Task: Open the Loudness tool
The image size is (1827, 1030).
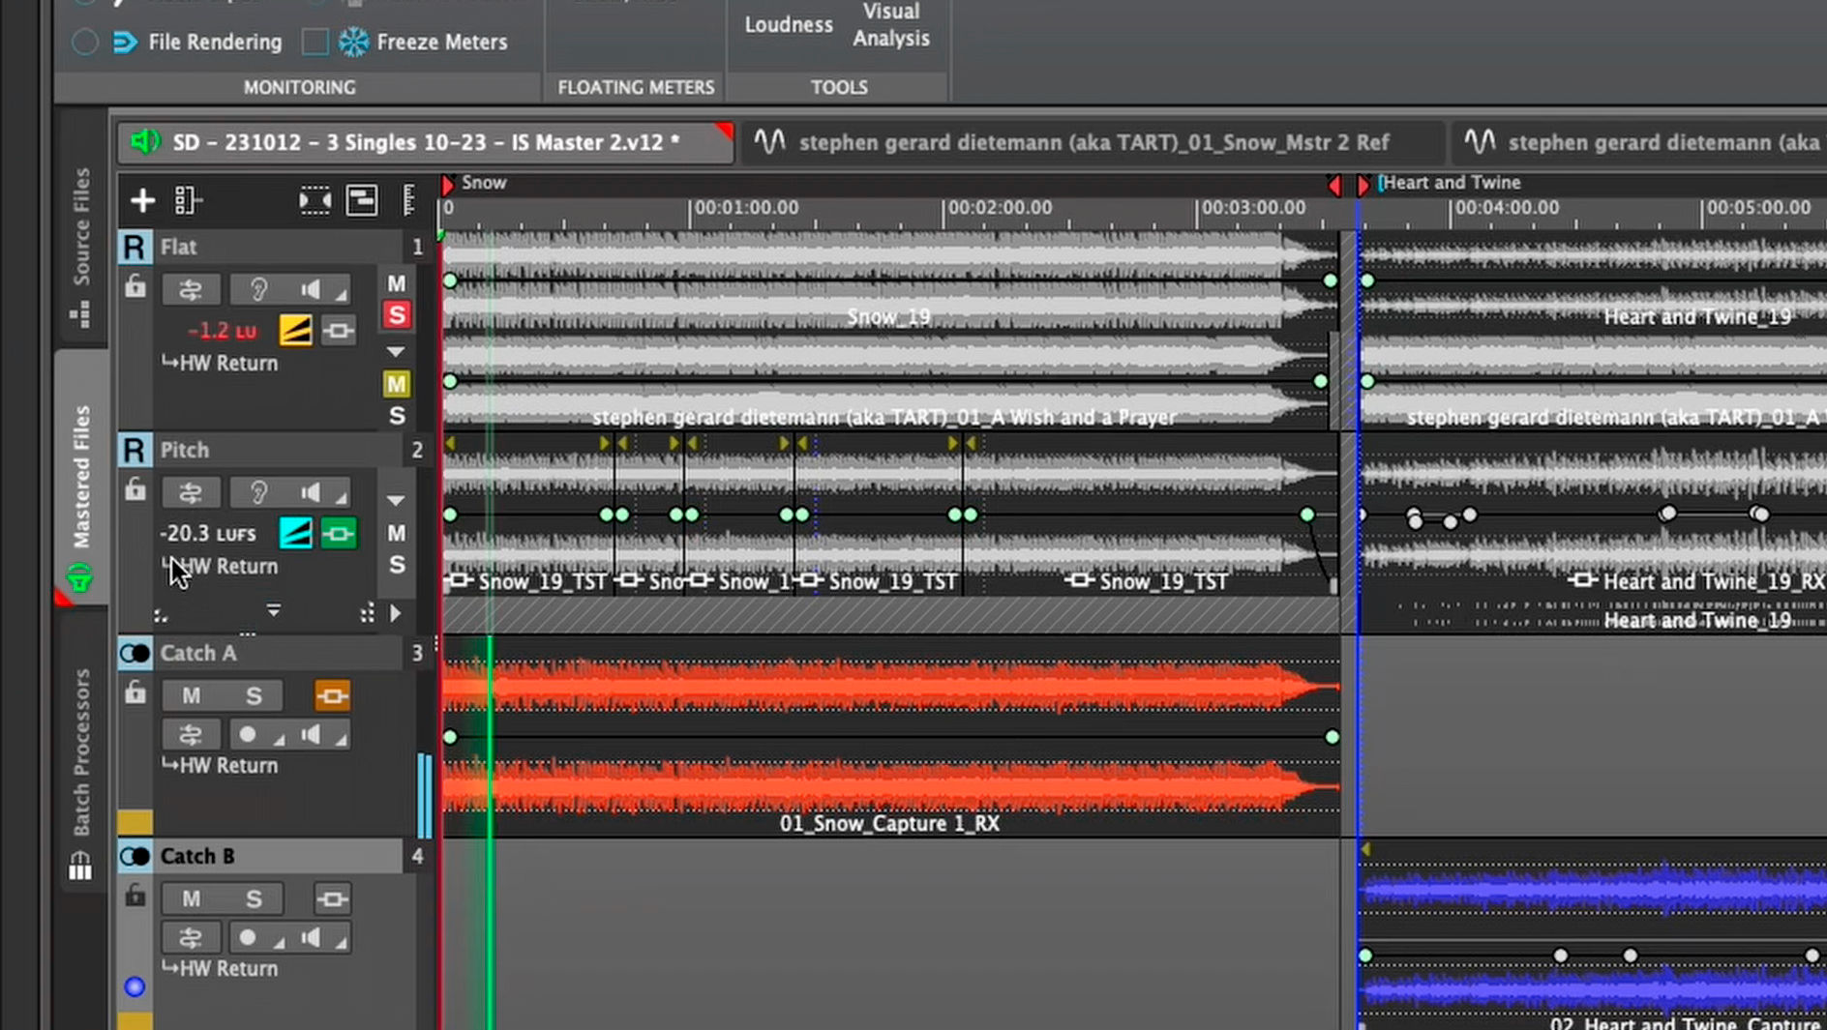Action: point(788,25)
